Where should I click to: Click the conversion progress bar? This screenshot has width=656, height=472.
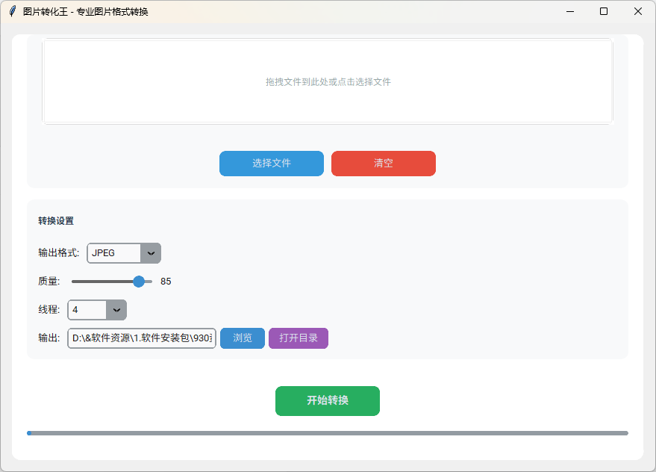tap(327, 433)
